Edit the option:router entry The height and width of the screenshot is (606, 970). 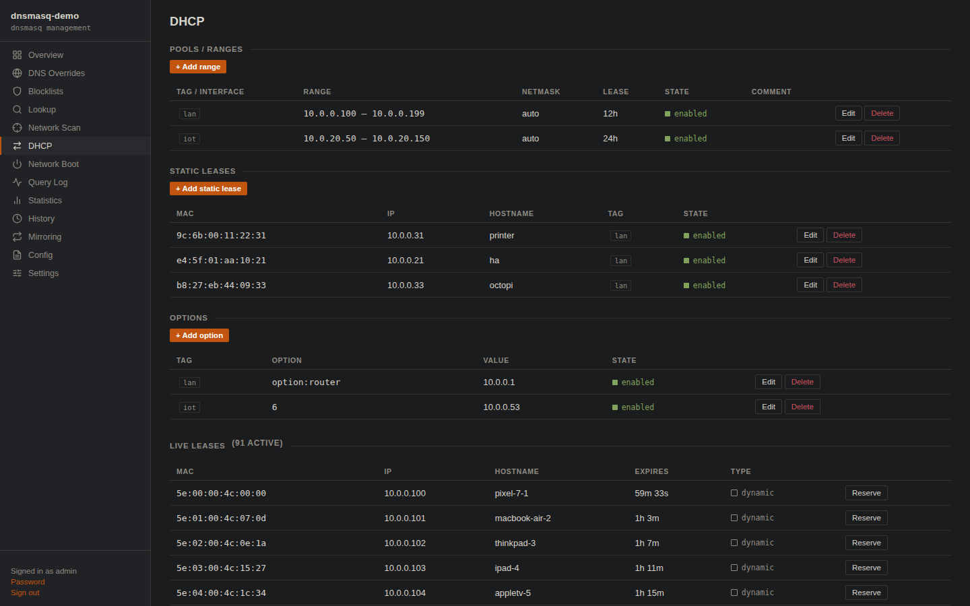coord(769,382)
